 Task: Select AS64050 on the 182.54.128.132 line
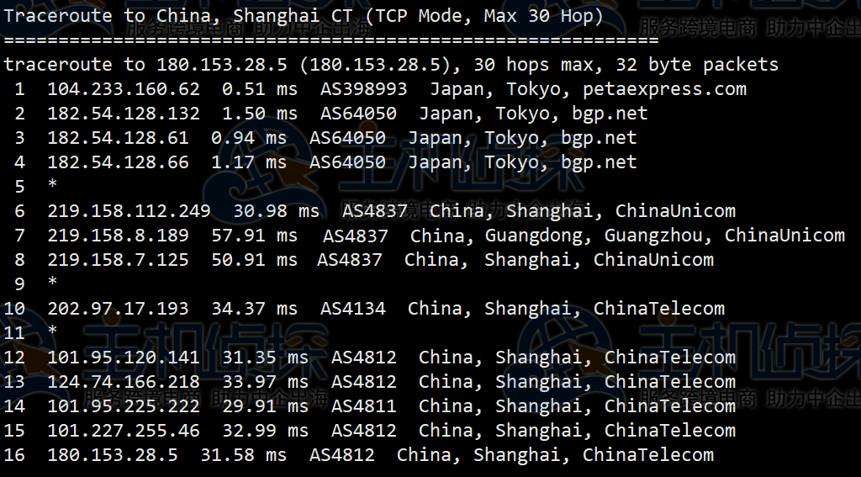(x=358, y=114)
